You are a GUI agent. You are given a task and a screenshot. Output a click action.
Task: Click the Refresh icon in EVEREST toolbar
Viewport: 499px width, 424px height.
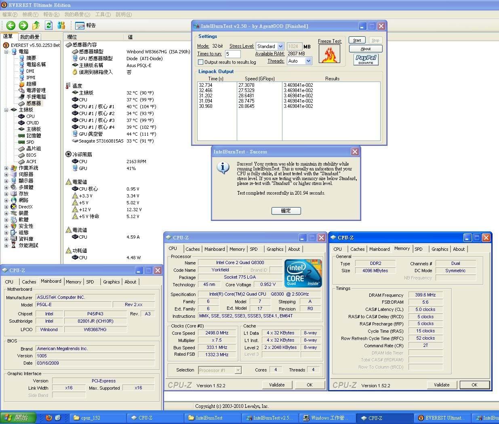(x=48, y=25)
